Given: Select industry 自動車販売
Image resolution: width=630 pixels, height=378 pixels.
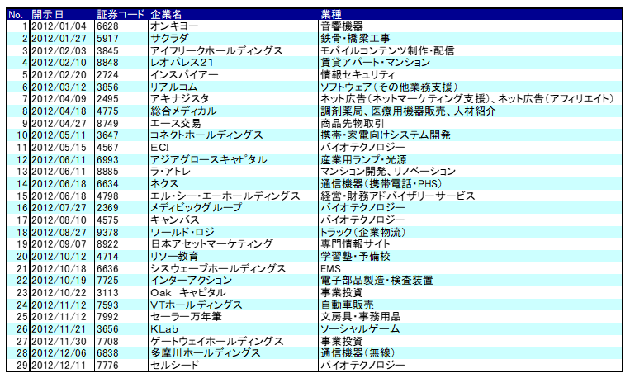Looking at the screenshot, I should (347, 305).
